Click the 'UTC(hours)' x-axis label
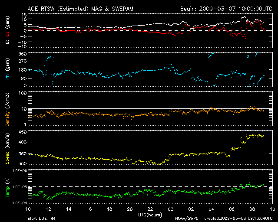This screenshot has width=278, height=222. 150,215
